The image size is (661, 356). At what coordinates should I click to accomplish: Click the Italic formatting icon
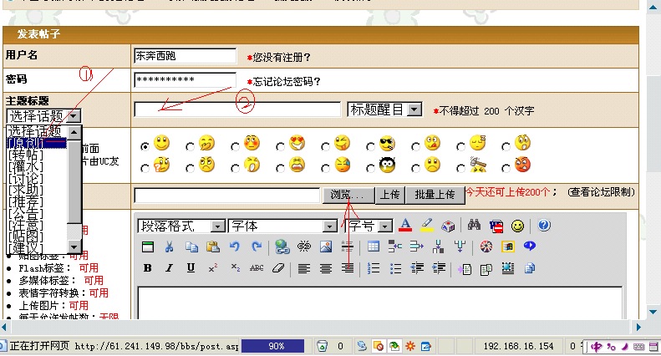click(170, 268)
